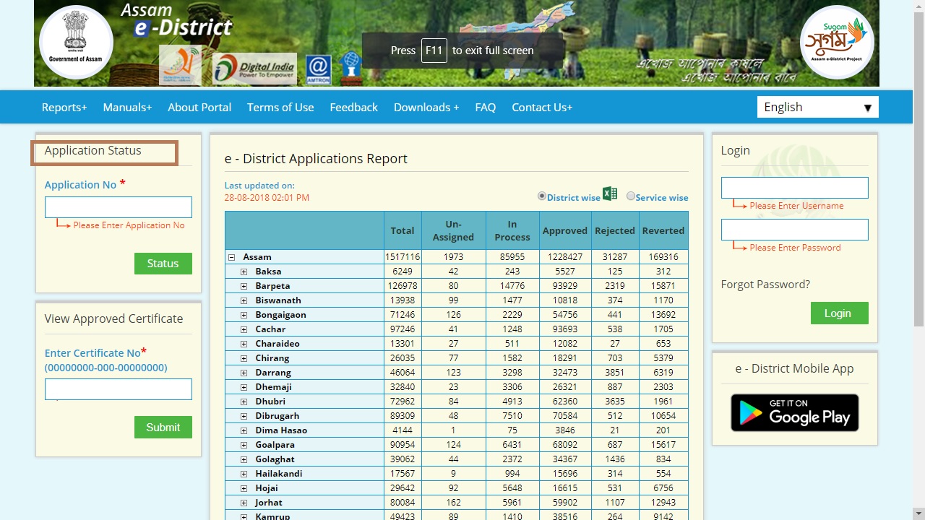Open the Downloads + menu
The width and height of the screenshot is (925, 520).
(x=426, y=107)
